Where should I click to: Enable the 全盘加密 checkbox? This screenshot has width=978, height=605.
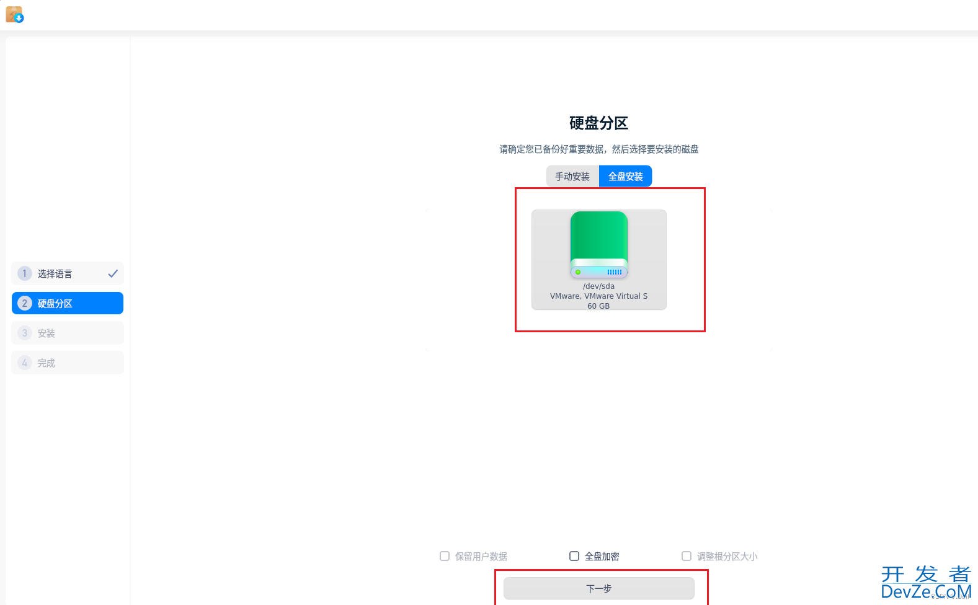[x=574, y=556]
